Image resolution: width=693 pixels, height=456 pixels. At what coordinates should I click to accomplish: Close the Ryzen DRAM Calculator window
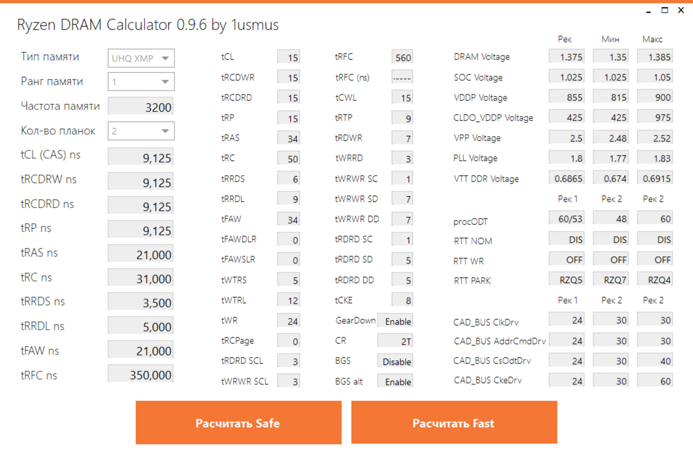681,10
